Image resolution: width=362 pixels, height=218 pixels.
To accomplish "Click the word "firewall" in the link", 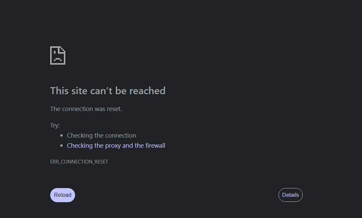I will 155,146.
